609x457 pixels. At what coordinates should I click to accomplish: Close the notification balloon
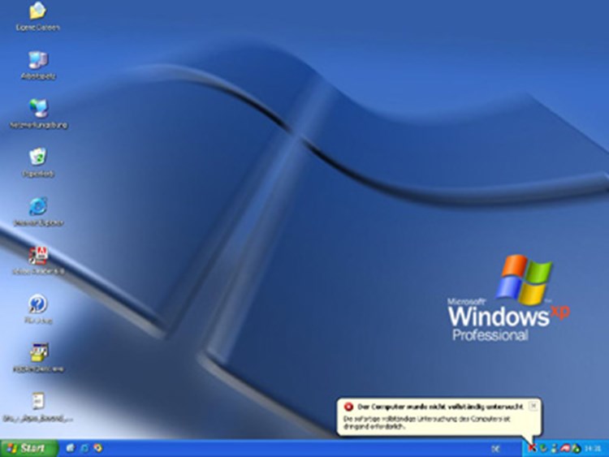click(x=533, y=406)
